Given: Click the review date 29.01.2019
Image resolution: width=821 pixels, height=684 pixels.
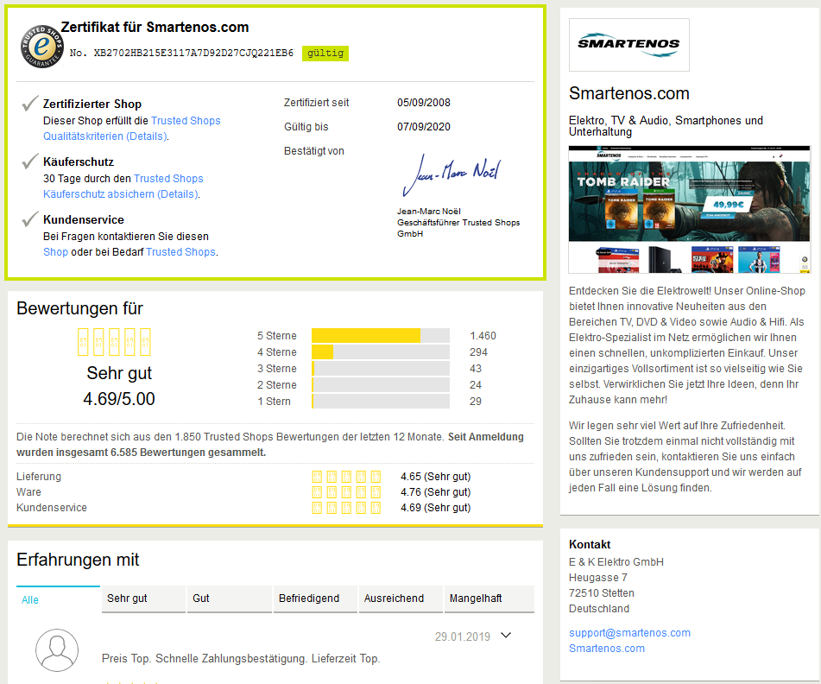Looking at the screenshot, I should pyautogui.click(x=463, y=636).
